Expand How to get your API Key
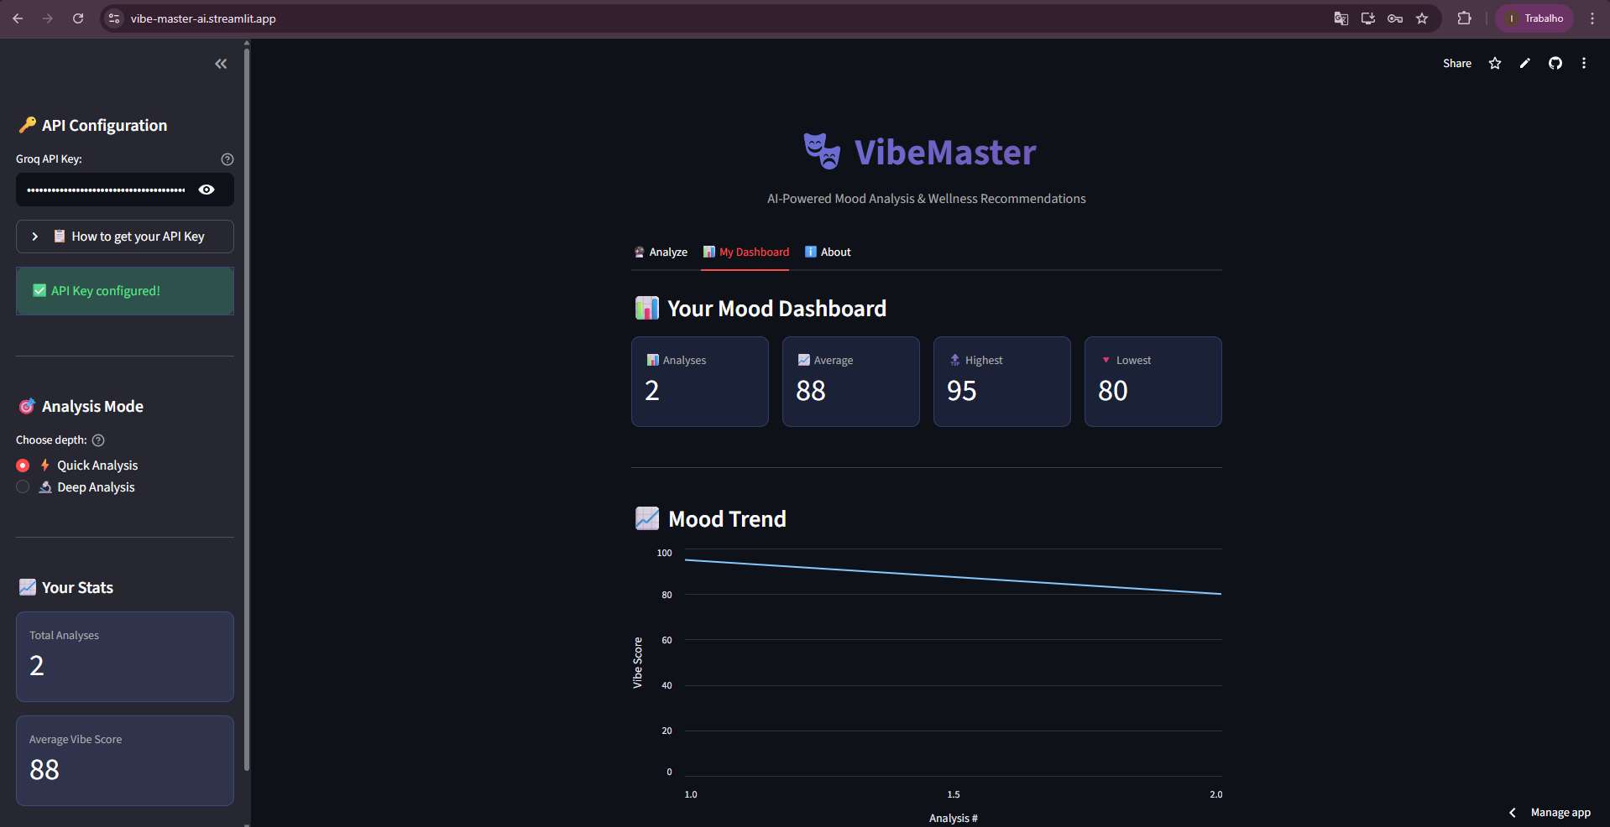 point(125,237)
